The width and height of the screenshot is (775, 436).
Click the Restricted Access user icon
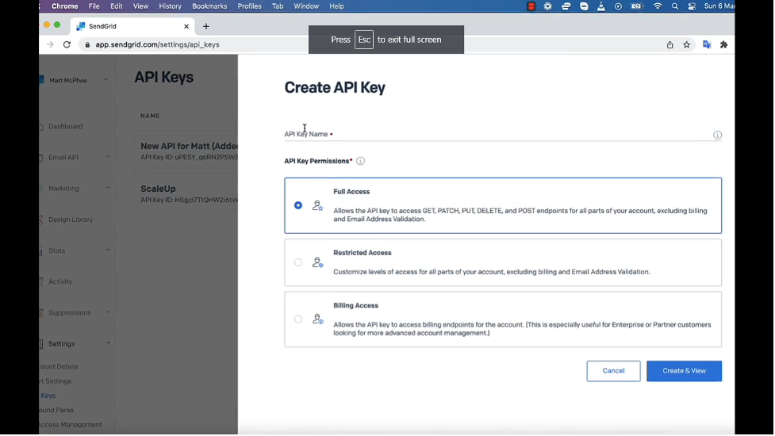[317, 262]
